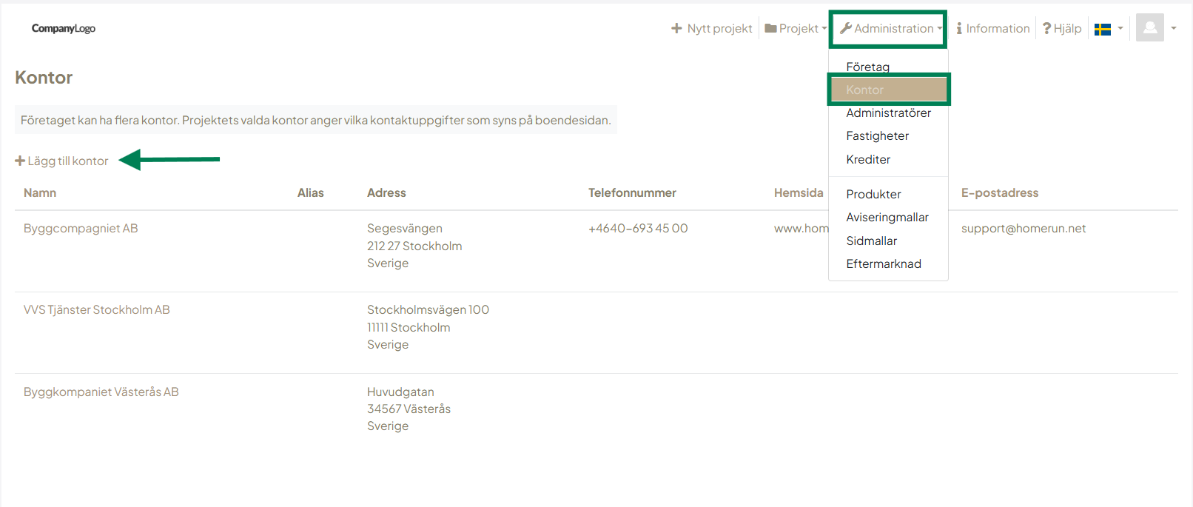This screenshot has width=1193, height=507.
Task: Click the plus icon beside Nytt projekt
Action: (676, 28)
